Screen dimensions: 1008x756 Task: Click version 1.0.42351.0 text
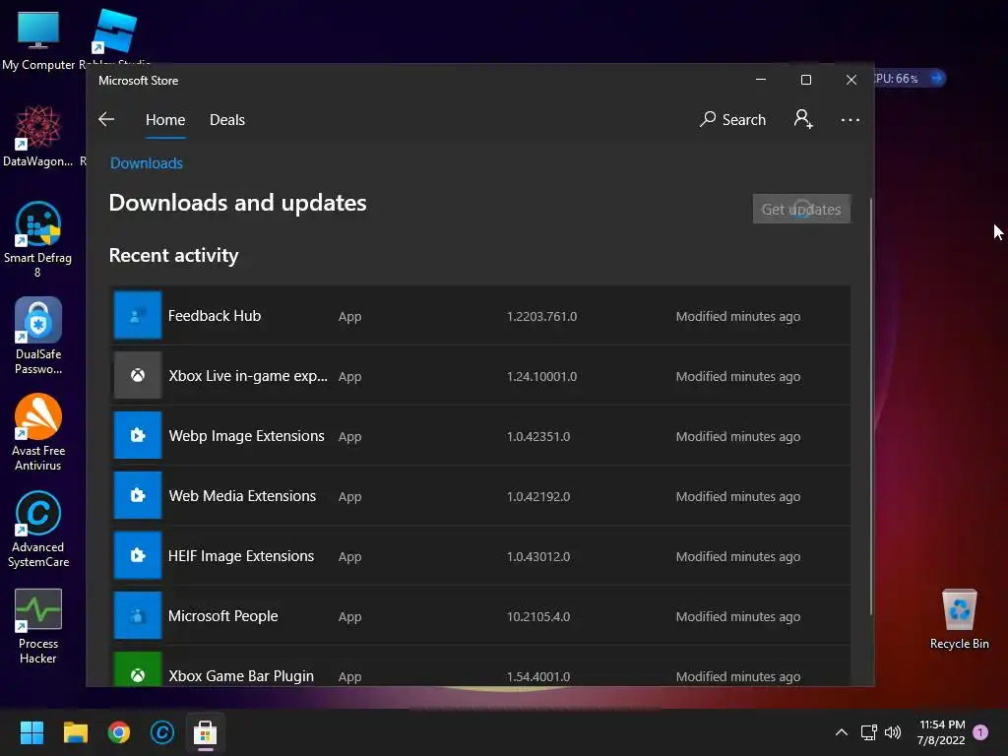(x=538, y=436)
